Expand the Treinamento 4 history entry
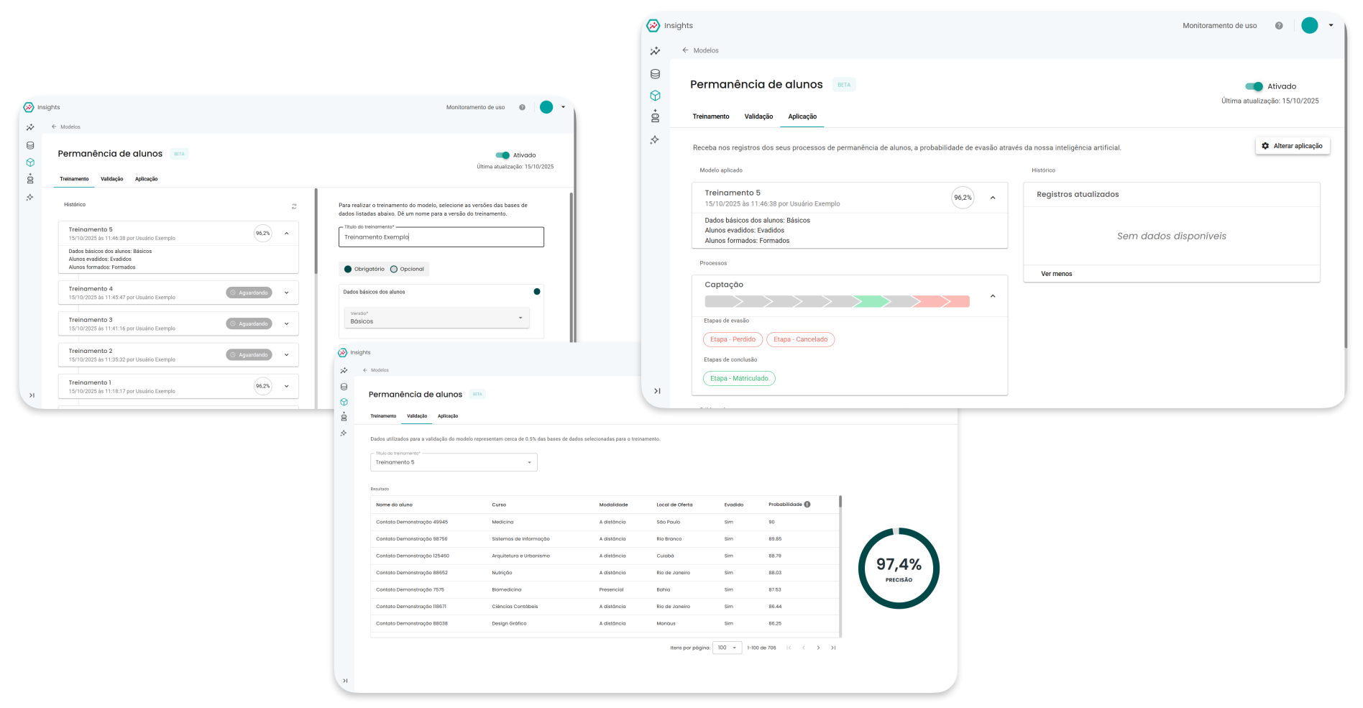 pyautogui.click(x=287, y=293)
